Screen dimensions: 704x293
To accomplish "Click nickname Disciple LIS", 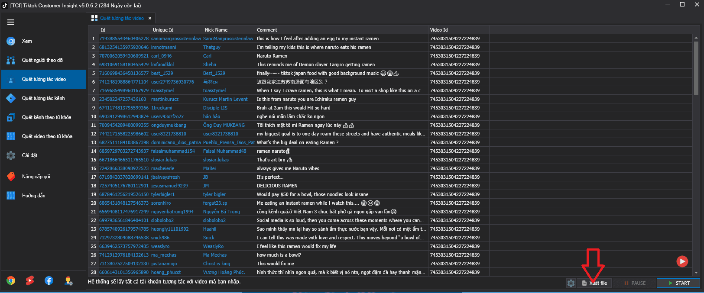I will tap(215, 108).
